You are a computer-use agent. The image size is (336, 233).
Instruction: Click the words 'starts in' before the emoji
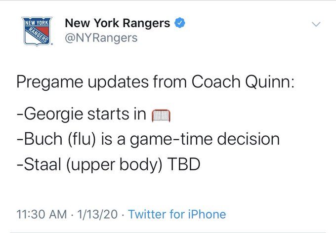117,115
